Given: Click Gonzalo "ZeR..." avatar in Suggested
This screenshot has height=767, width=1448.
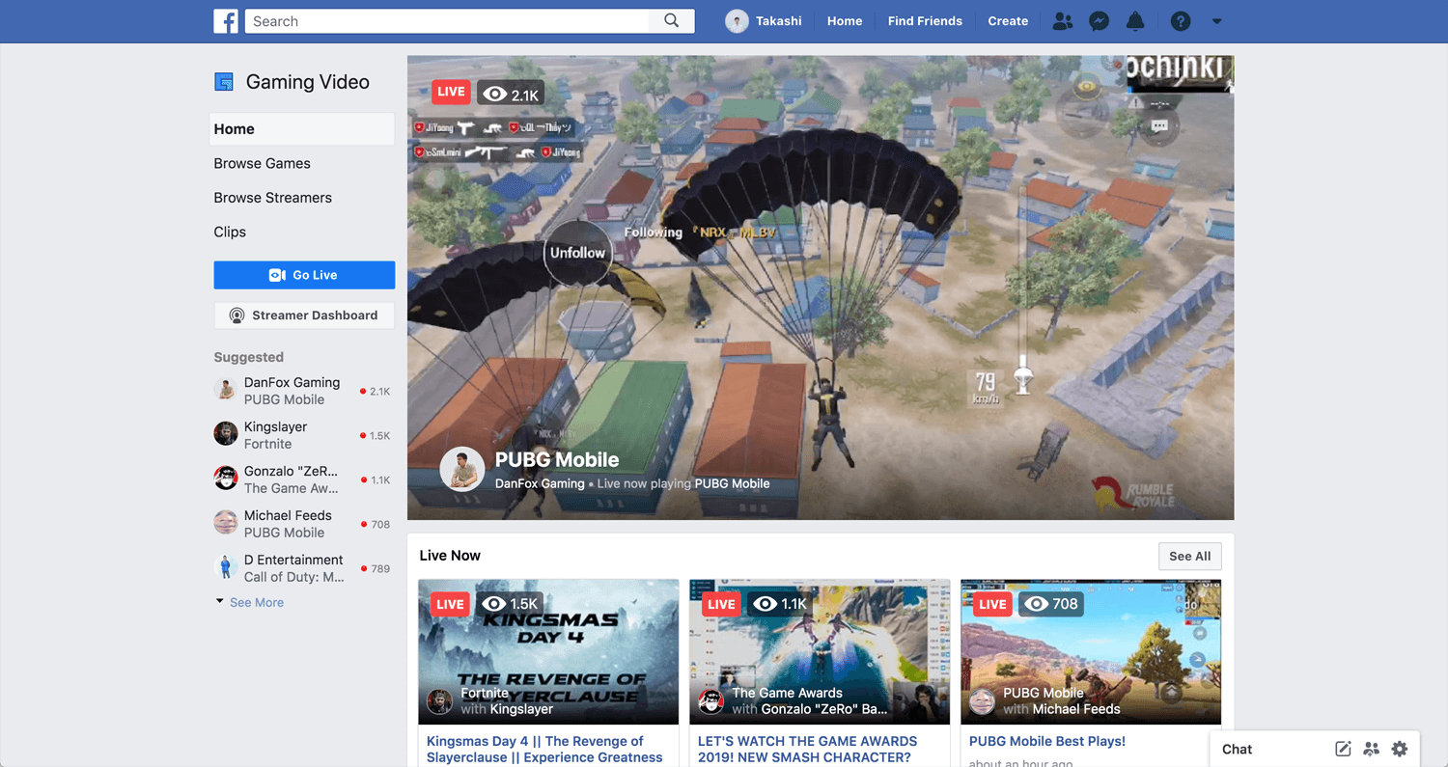Looking at the screenshot, I should (226, 479).
